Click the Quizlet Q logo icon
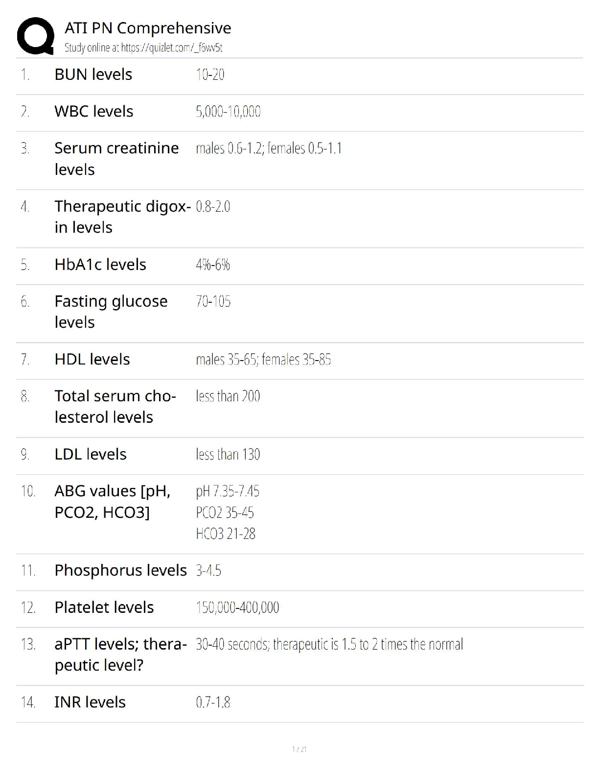 tap(35, 35)
